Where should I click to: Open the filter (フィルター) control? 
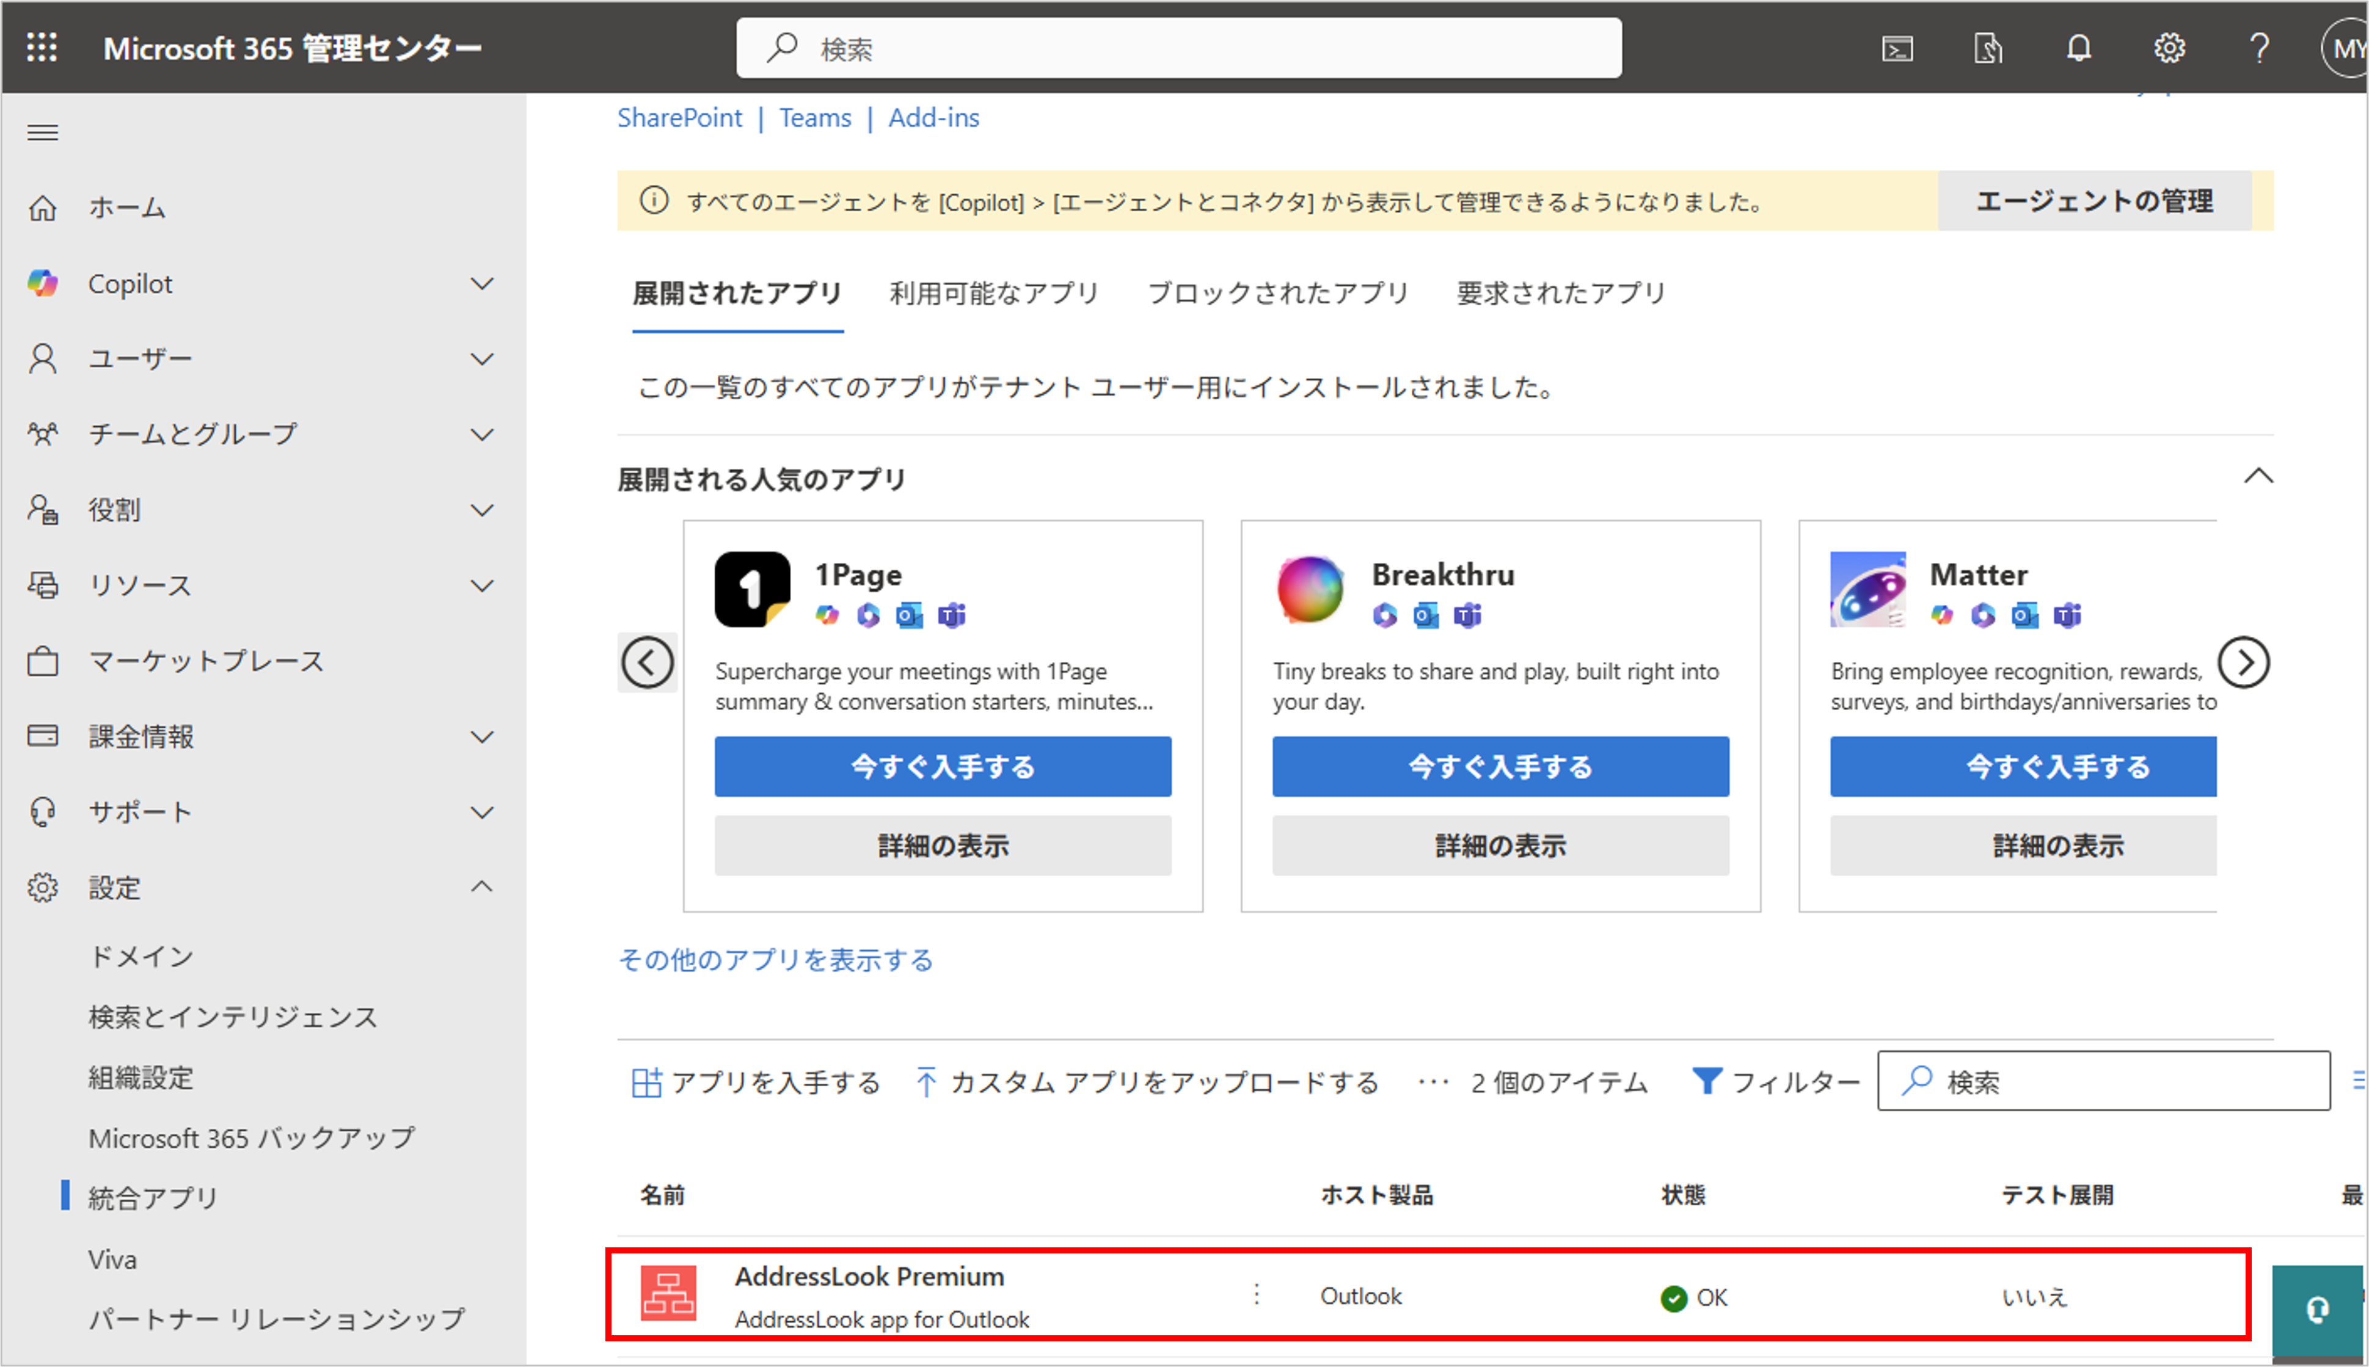coord(1775,1082)
